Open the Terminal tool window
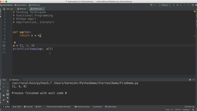The width and height of the screenshot is (197, 111). click(28, 107)
